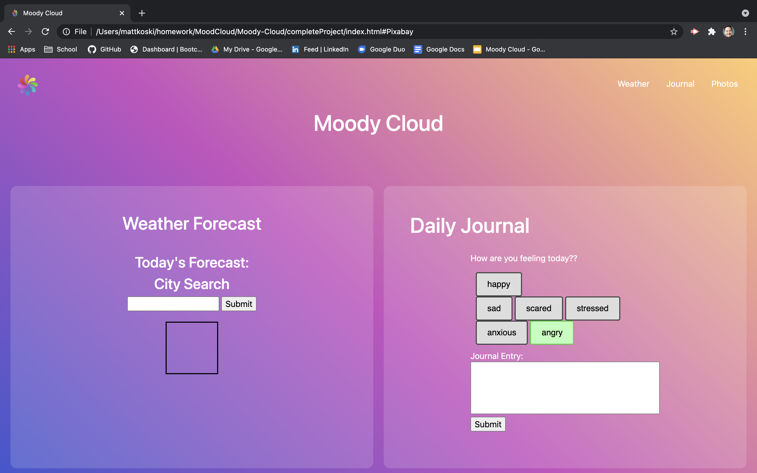Open the Google Docs bookmark
The image size is (757, 473).
click(439, 49)
